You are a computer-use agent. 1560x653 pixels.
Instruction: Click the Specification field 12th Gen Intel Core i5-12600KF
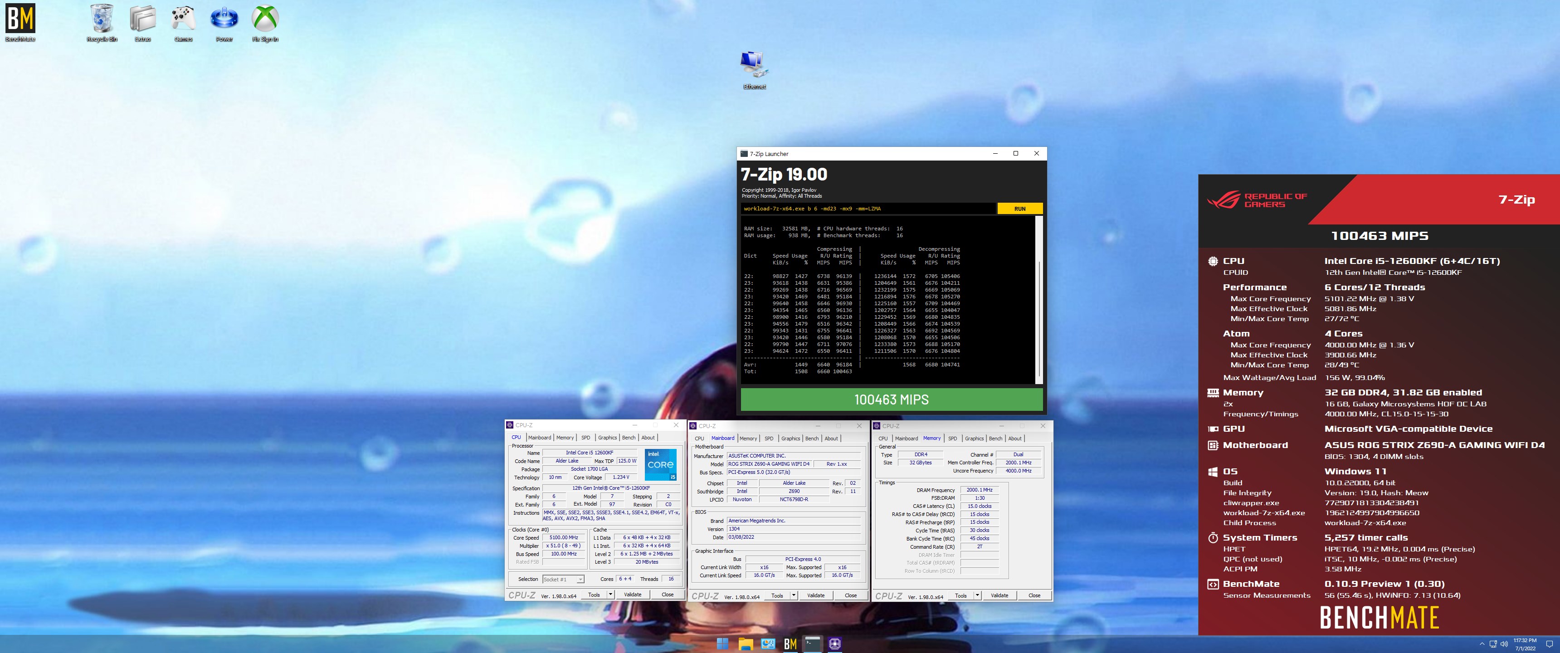(611, 488)
